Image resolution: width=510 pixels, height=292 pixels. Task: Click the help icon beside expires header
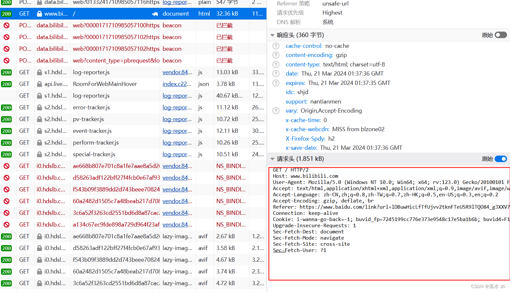coord(276,83)
